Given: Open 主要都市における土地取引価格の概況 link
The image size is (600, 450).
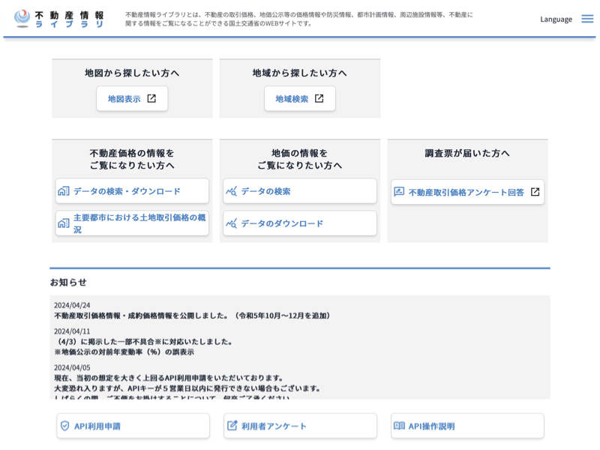Looking at the screenshot, I should coord(139,223).
